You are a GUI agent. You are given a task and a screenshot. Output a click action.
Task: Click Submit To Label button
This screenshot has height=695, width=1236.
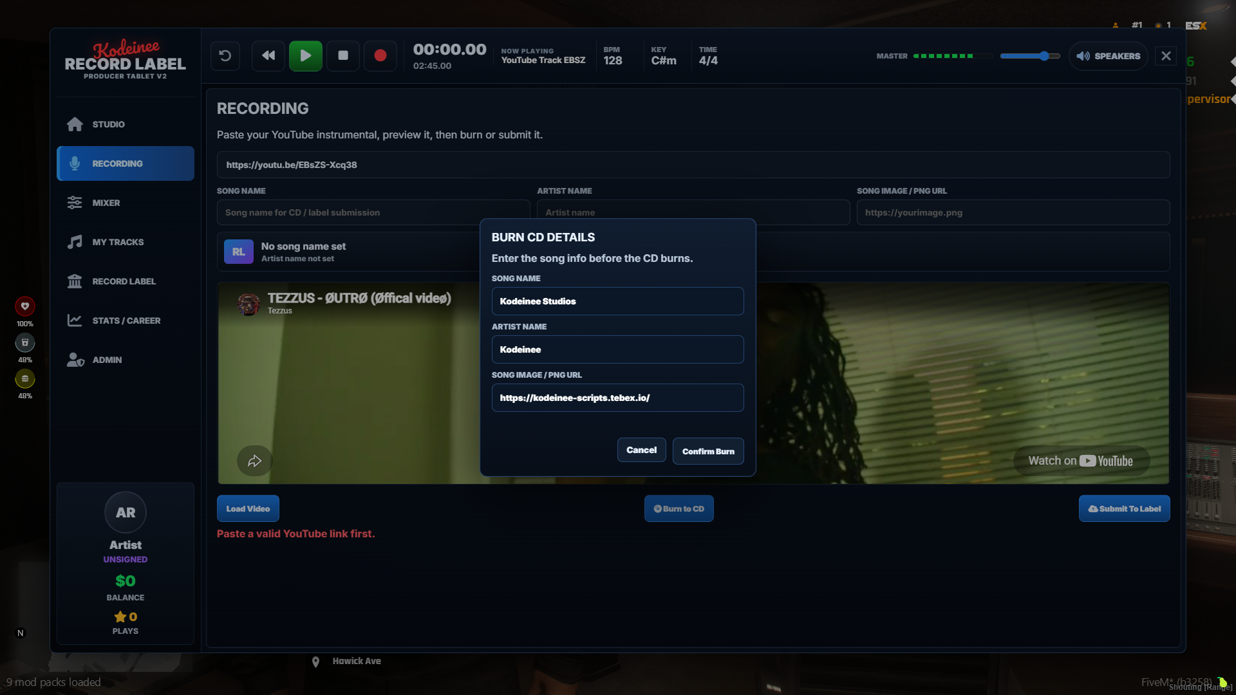pyautogui.click(x=1124, y=508)
